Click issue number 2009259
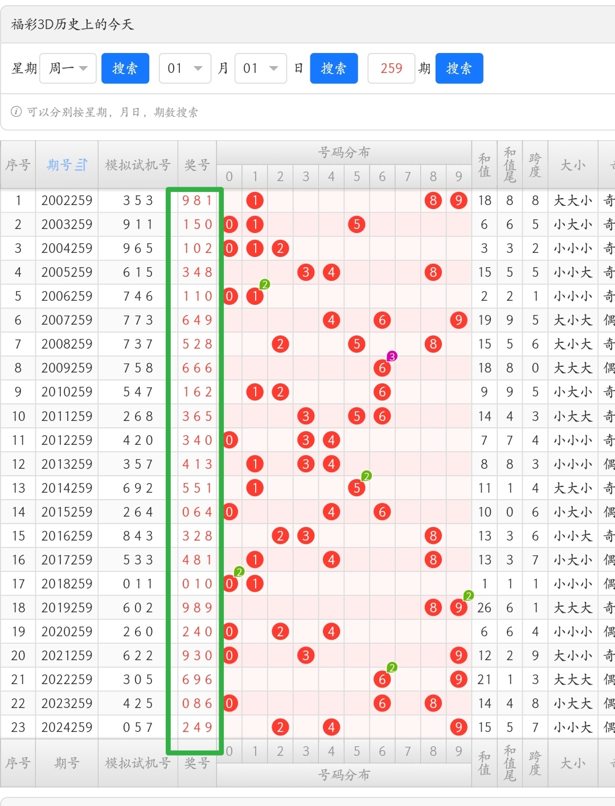Viewport: 615px width, 806px height. coord(67,368)
